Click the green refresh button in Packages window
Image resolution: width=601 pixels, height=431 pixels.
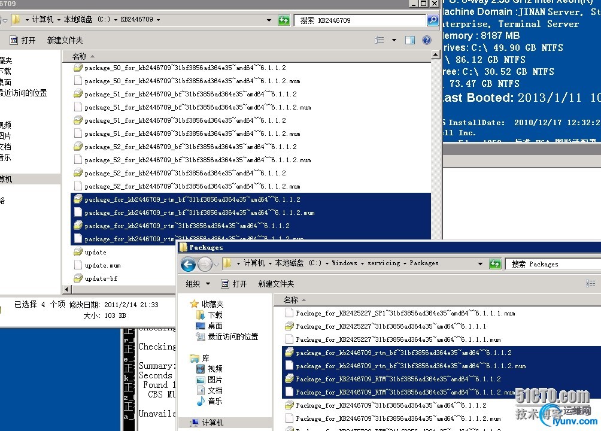[495, 264]
